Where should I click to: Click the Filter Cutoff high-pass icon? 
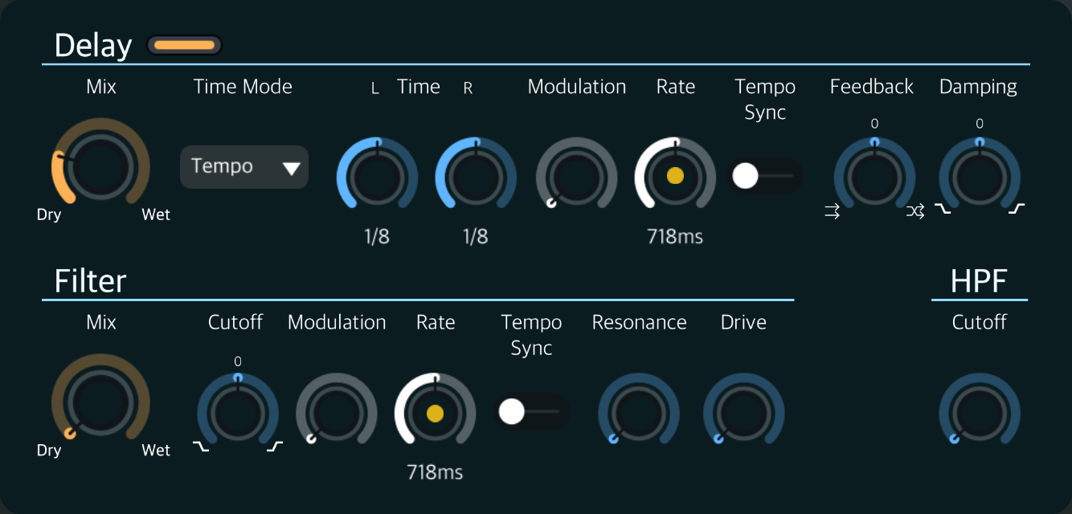[x=275, y=447]
